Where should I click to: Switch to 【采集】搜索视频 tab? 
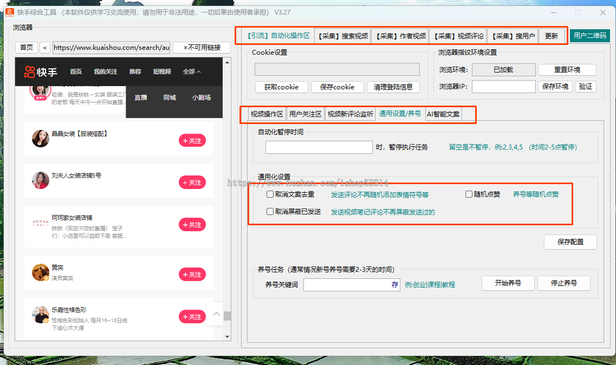click(343, 36)
